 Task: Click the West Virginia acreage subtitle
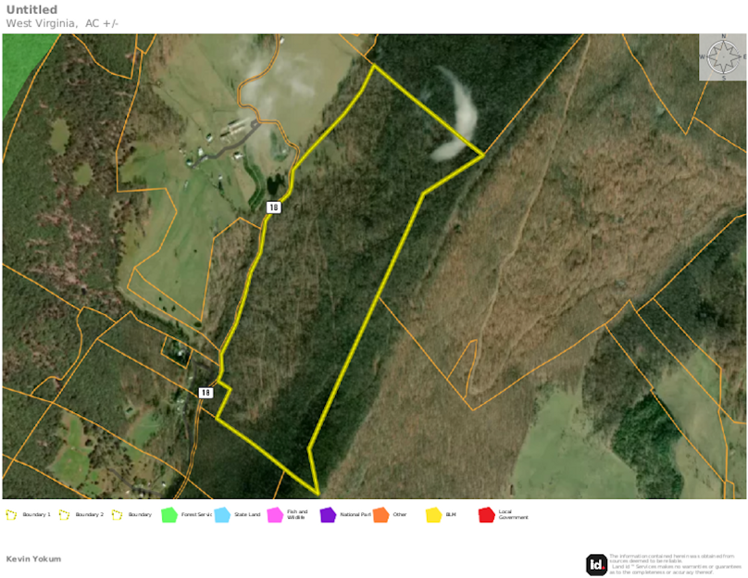coord(60,22)
